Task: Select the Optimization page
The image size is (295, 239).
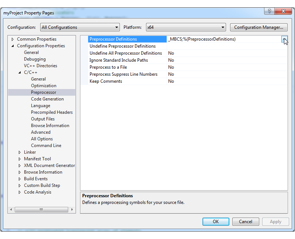Action: (x=44, y=86)
